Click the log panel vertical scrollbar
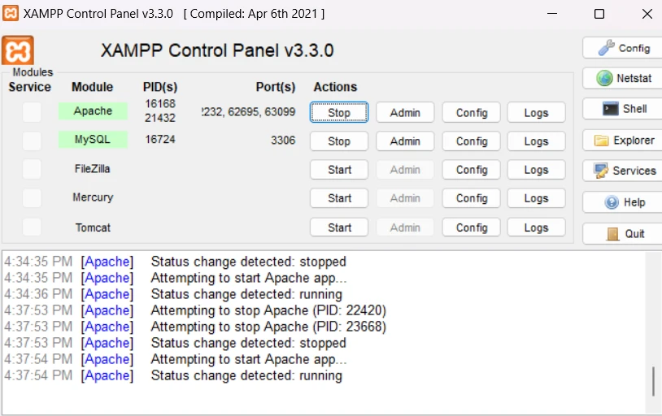 (653, 333)
